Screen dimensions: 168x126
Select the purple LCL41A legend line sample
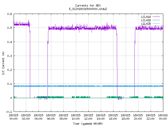pos(156,17)
